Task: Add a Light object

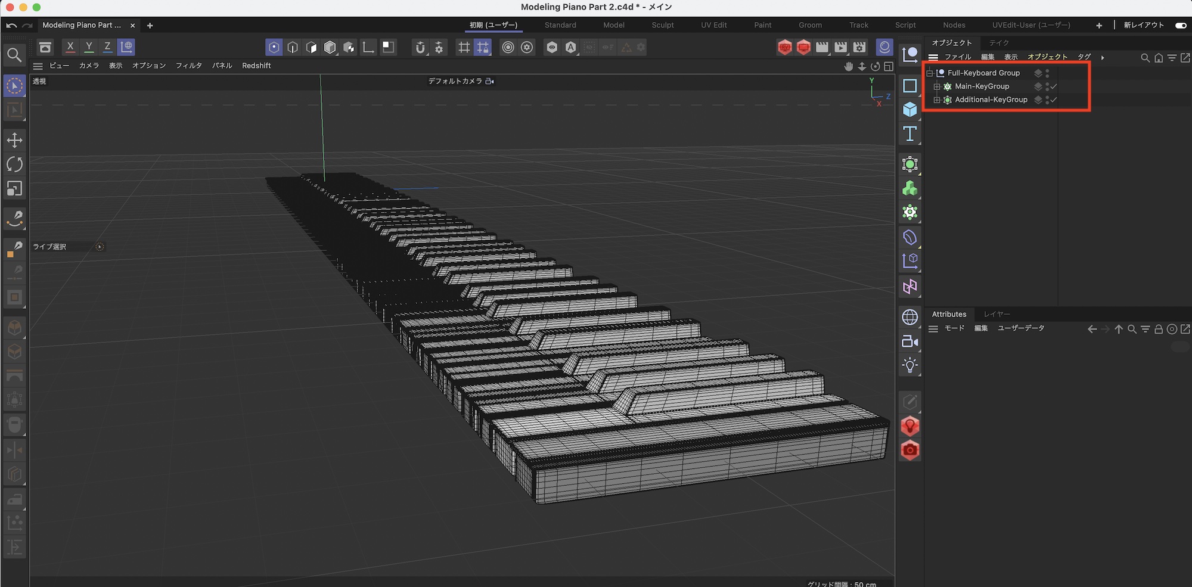Action: 909,365
